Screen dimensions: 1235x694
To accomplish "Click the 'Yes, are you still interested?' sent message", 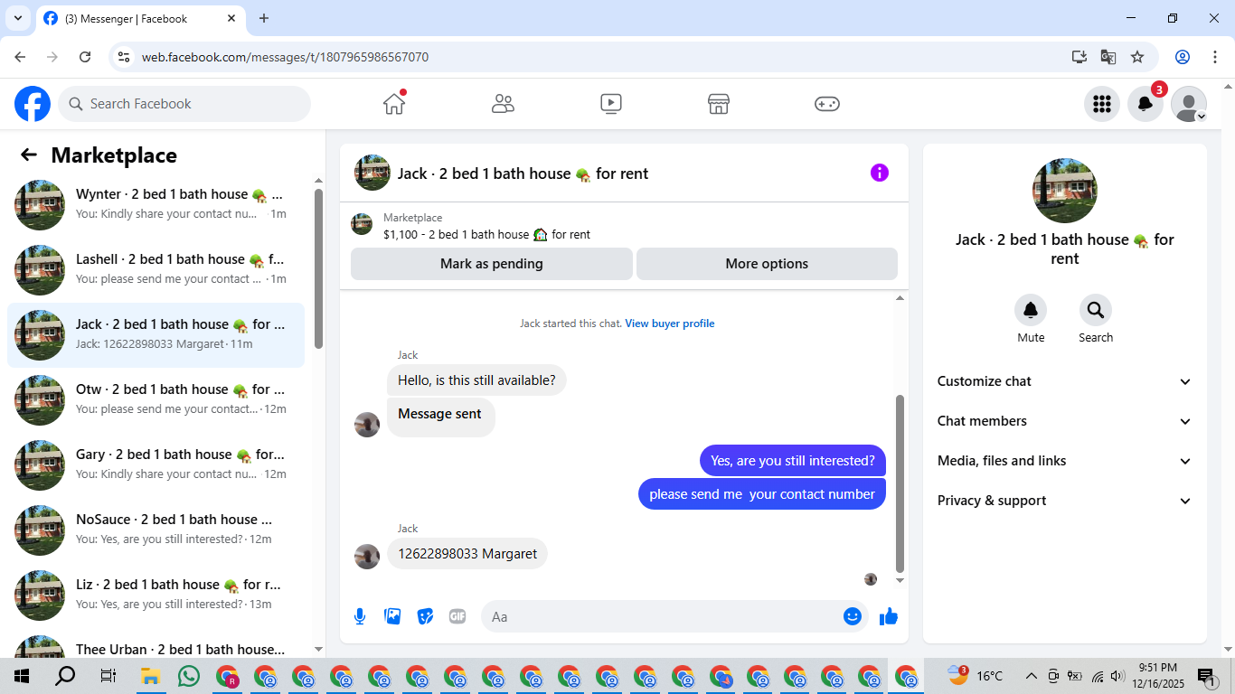I will click(793, 461).
